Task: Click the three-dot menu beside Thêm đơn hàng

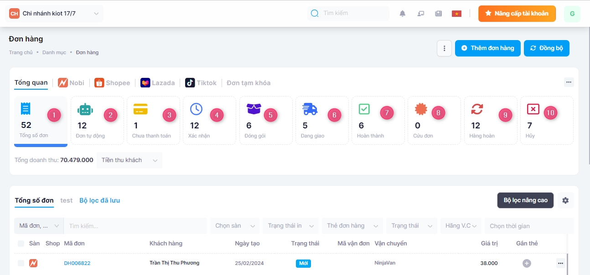Action: click(x=444, y=48)
